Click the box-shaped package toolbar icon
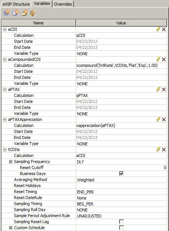 (x=33, y=13)
